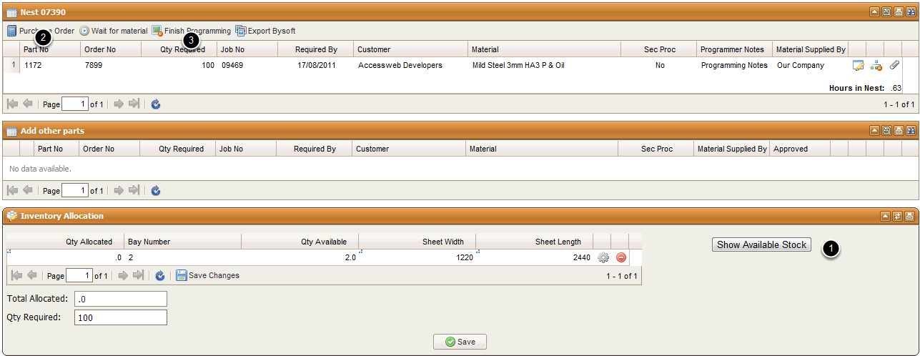Click Show Available Stock button
The width and height of the screenshot is (920, 356).
click(761, 244)
